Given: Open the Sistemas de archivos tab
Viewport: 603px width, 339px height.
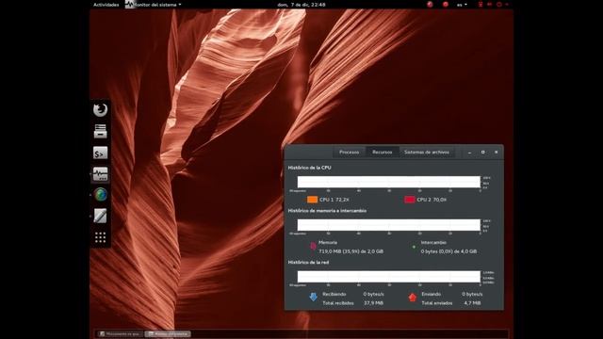Looking at the screenshot, I should [427, 153].
